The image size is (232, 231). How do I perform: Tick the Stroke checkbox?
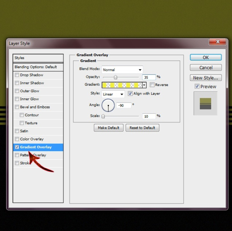point(17,163)
